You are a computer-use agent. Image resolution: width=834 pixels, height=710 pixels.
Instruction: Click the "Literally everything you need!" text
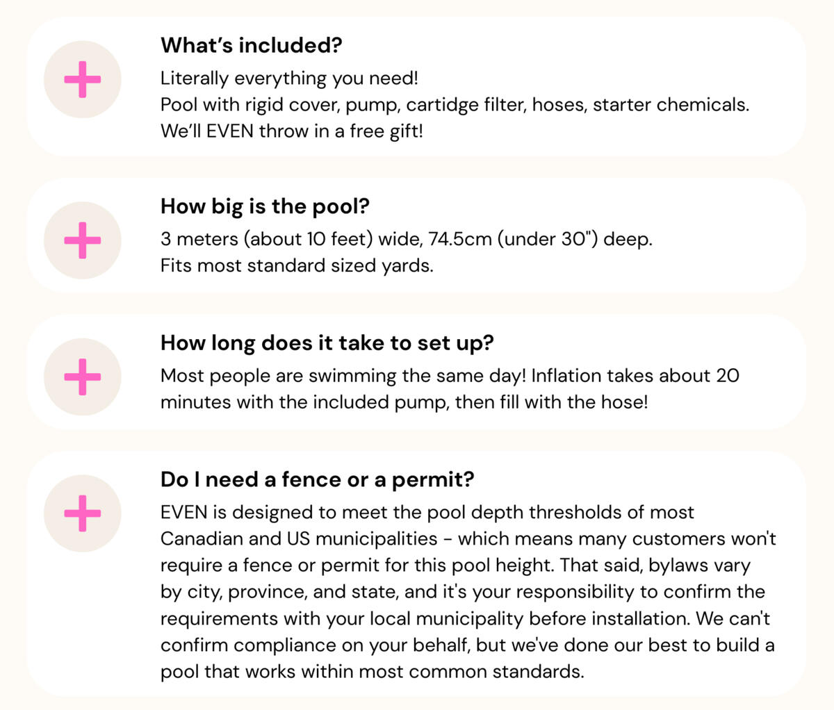[290, 79]
